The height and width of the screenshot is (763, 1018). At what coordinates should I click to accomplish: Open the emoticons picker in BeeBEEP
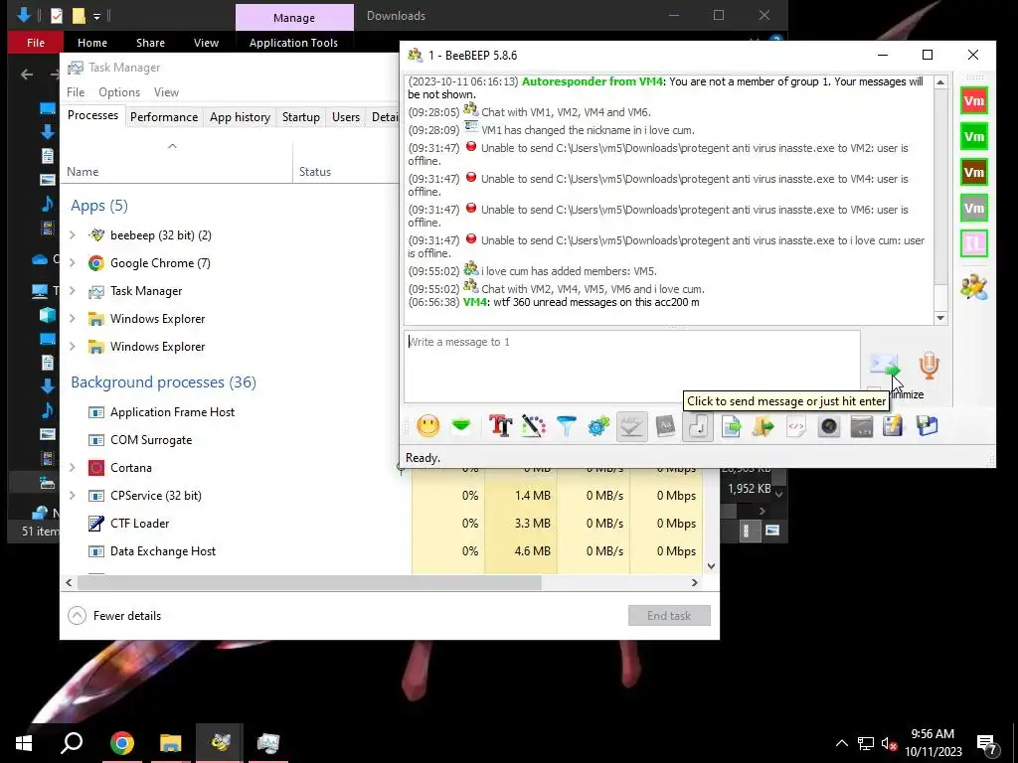[x=427, y=426]
